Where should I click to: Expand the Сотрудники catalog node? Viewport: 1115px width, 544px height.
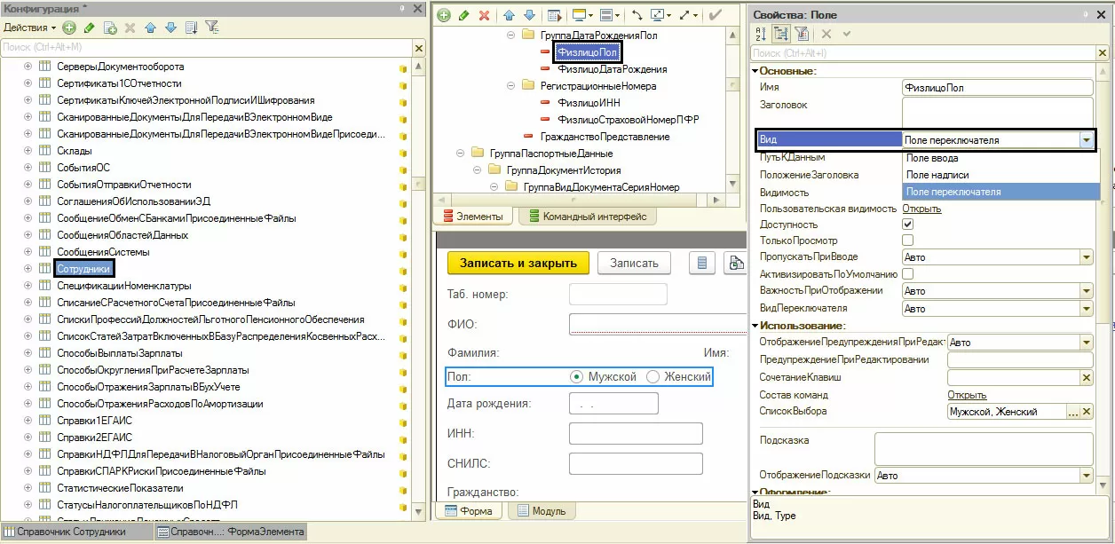coord(28,269)
